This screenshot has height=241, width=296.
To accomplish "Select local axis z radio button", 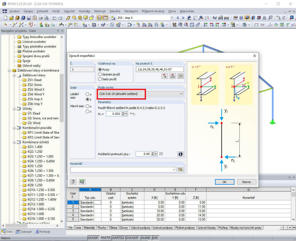I will 87,99.
